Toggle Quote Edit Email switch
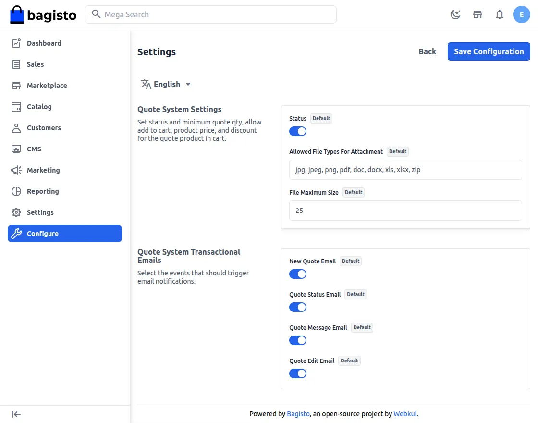Screen dimensions: 538x423 [x=297, y=373]
